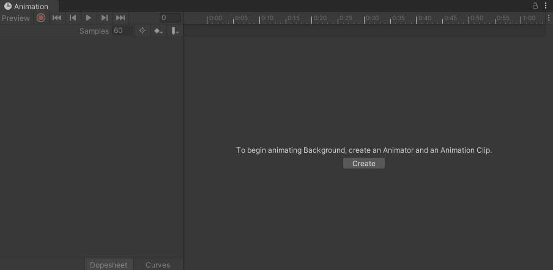Toggle the Preview mode button
This screenshot has height=270, width=553.
pyautogui.click(x=16, y=18)
